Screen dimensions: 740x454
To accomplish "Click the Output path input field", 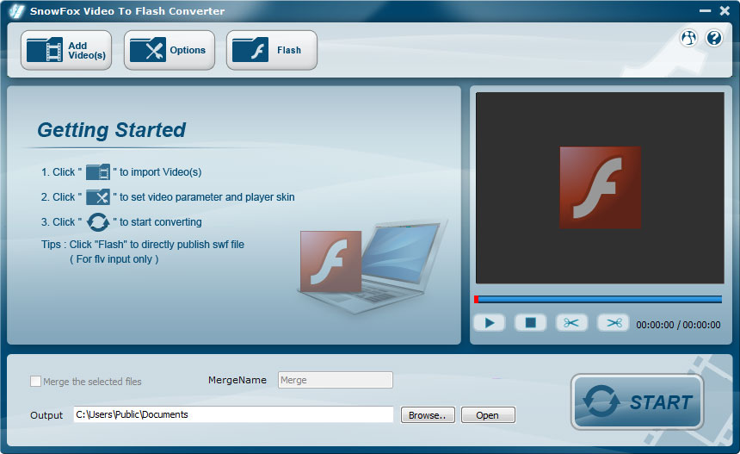I will point(232,414).
